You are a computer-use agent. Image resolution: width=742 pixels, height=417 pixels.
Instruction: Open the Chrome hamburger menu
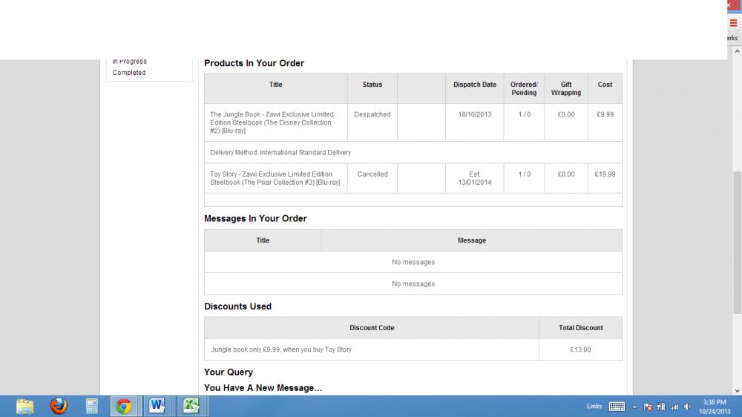tap(734, 23)
